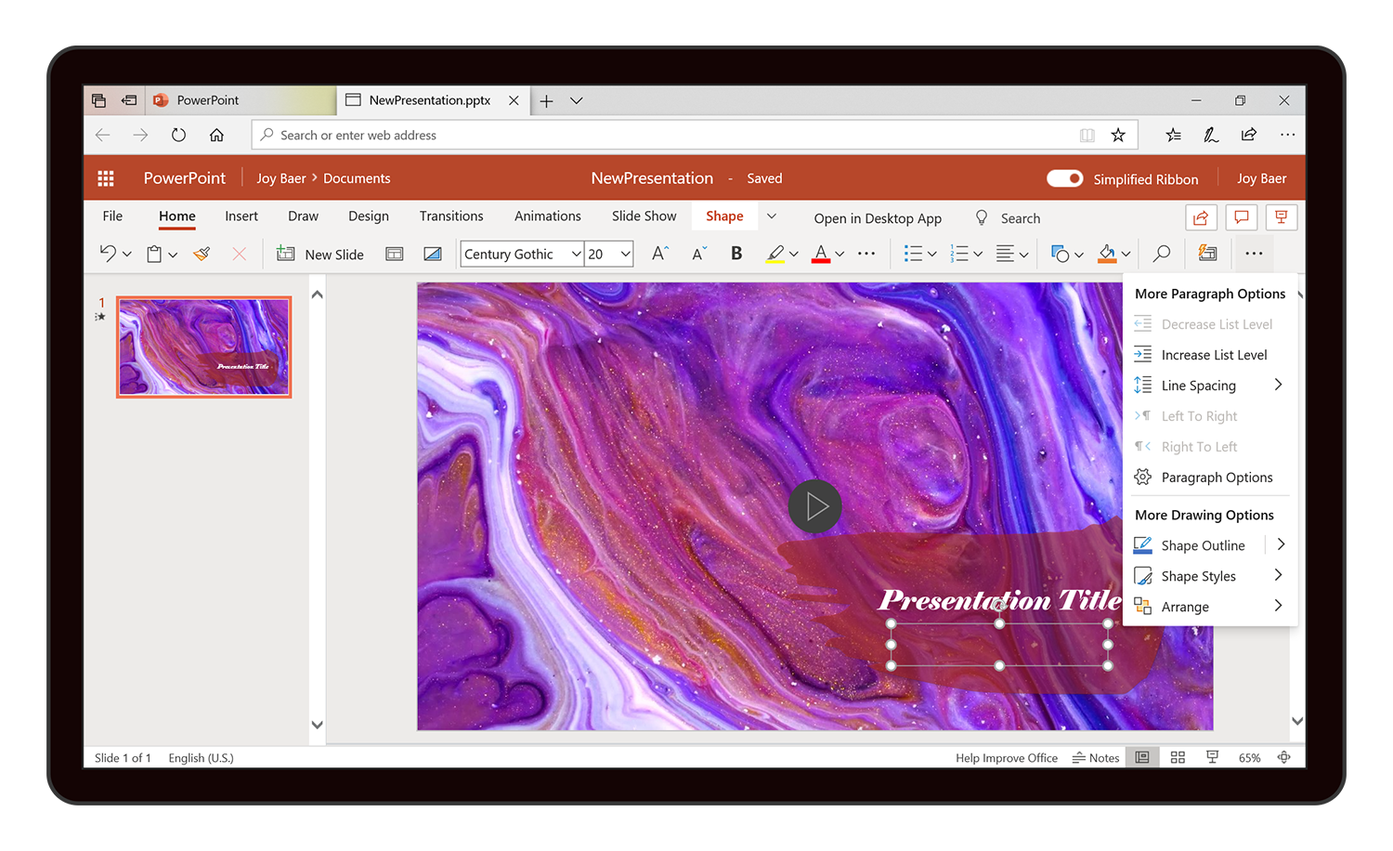The height and width of the screenshot is (851, 1393).
Task: Click the bullets list icon
Action: (x=913, y=254)
